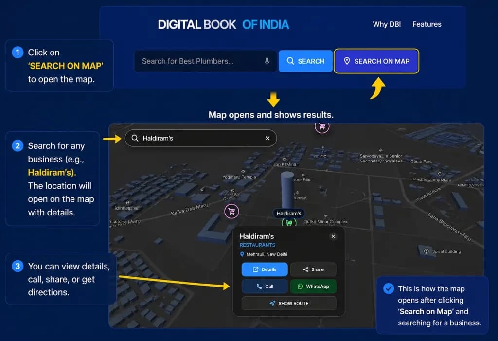Click the DIGITAL BOOK OF INDIA logo

223,25
